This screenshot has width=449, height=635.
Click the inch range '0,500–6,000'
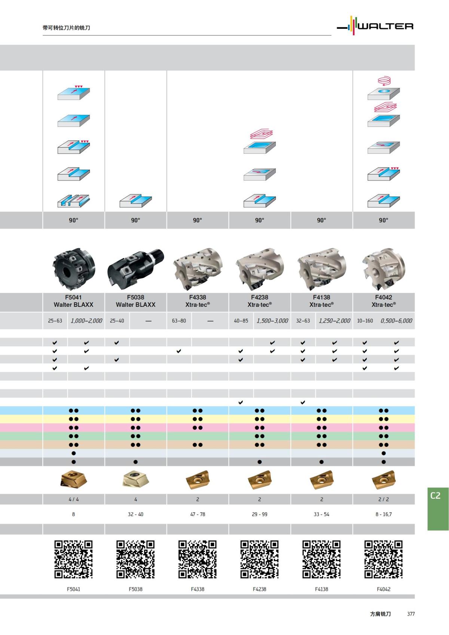pos(396,321)
